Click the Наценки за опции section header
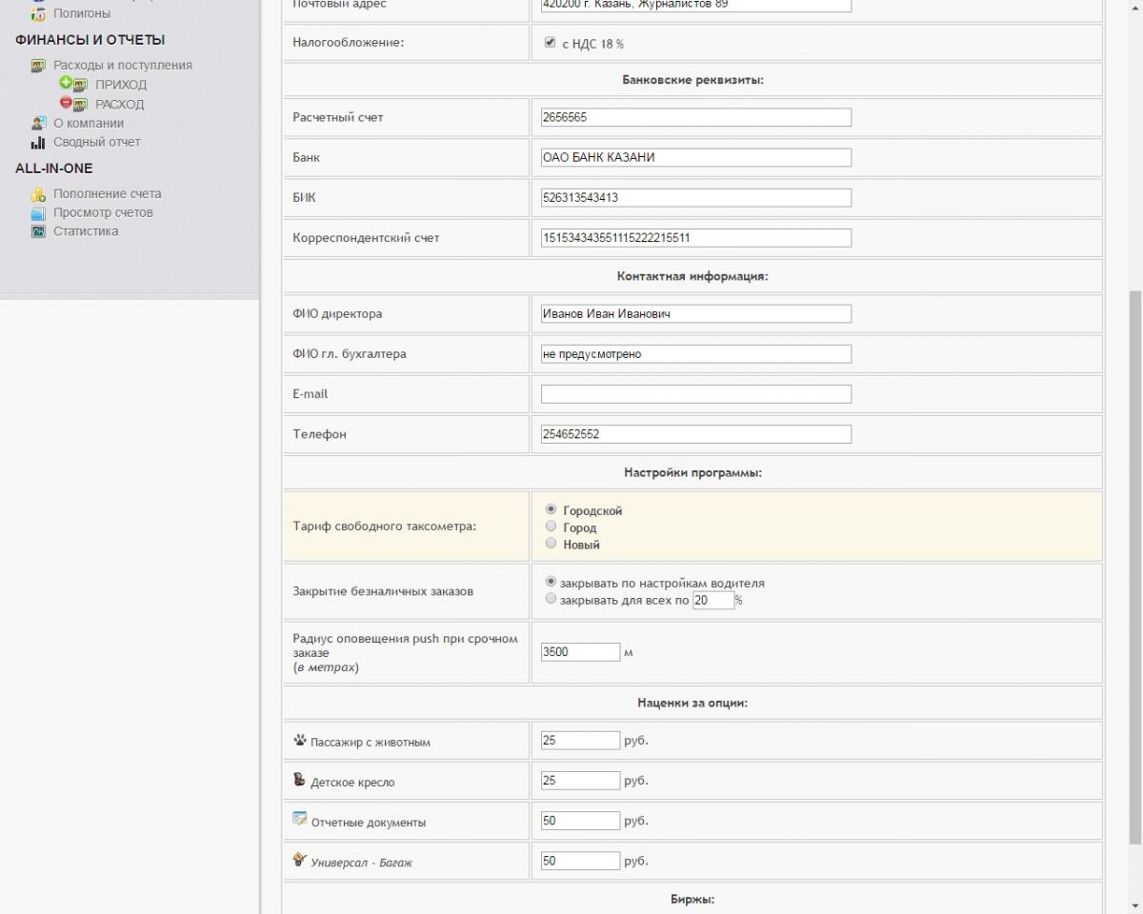Viewport: 1143px width, 914px height. click(692, 703)
